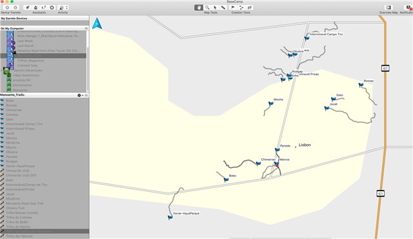Image resolution: width=413 pixels, height=239 pixels.
Task: Open the Notifications icon
Action: pos(408,8)
